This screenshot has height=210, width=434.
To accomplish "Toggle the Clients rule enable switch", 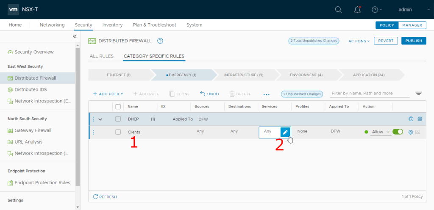I will pos(398,132).
